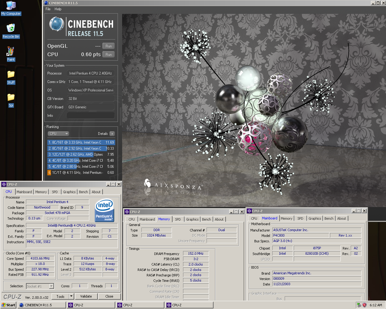The height and width of the screenshot is (309, 386).
Task: Click the Core Speed 4103.66 MHz value
Action: click(x=40, y=258)
